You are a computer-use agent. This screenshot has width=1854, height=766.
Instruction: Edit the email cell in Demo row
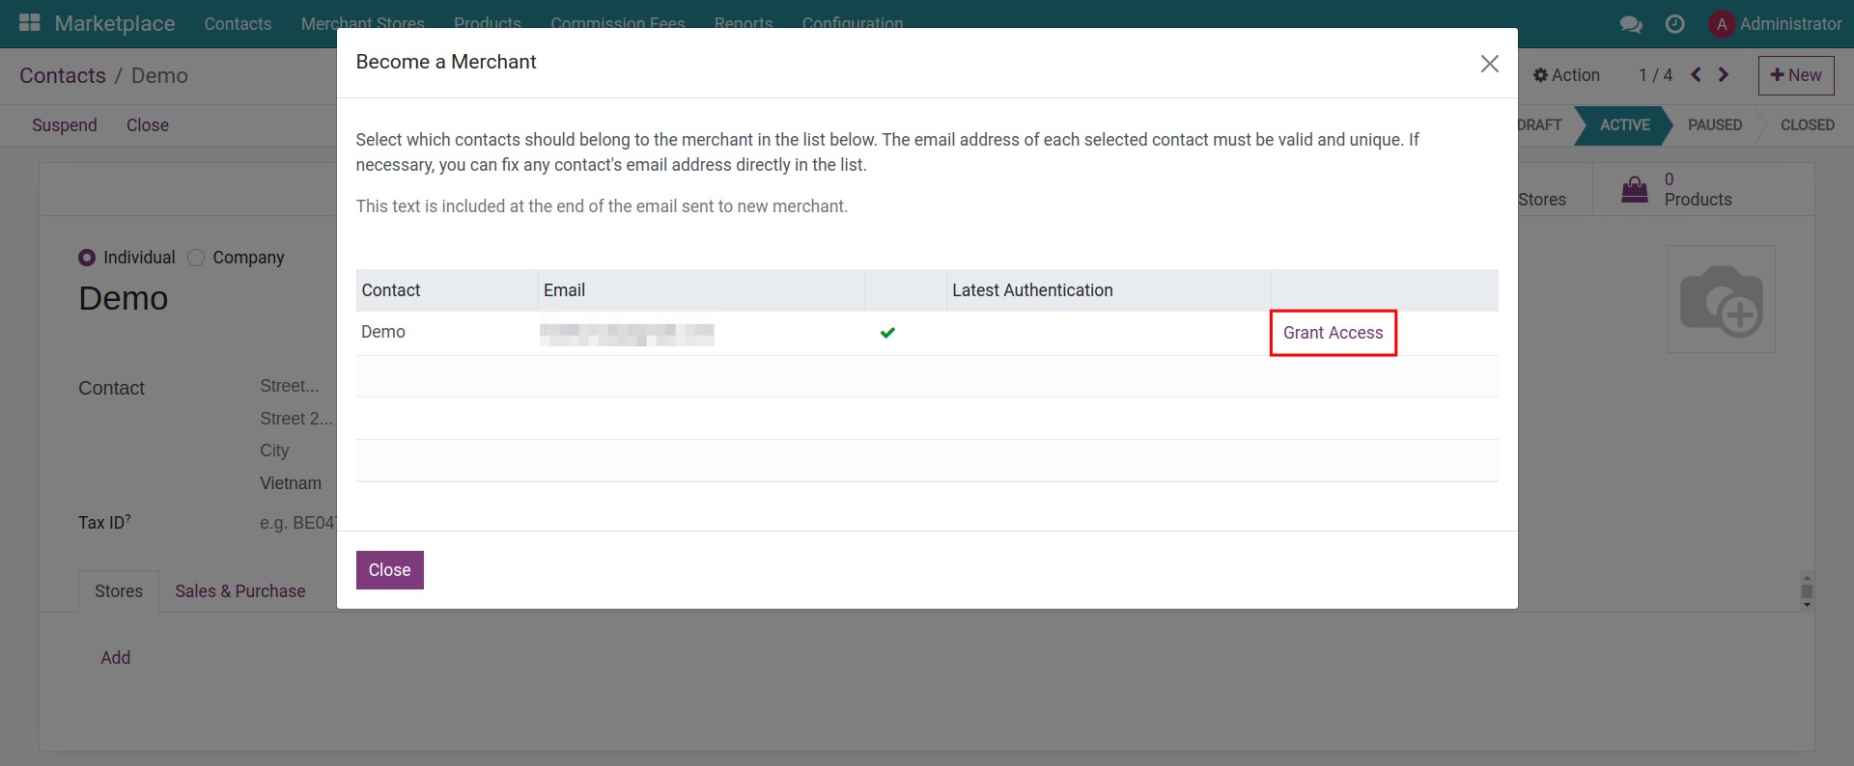tap(700, 333)
